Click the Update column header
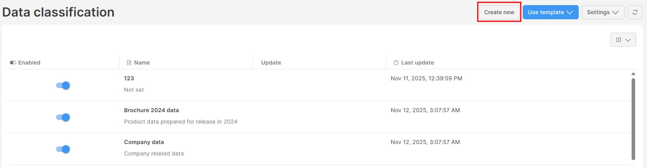The width and height of the screenshot is (647, 168). point(271,63)
